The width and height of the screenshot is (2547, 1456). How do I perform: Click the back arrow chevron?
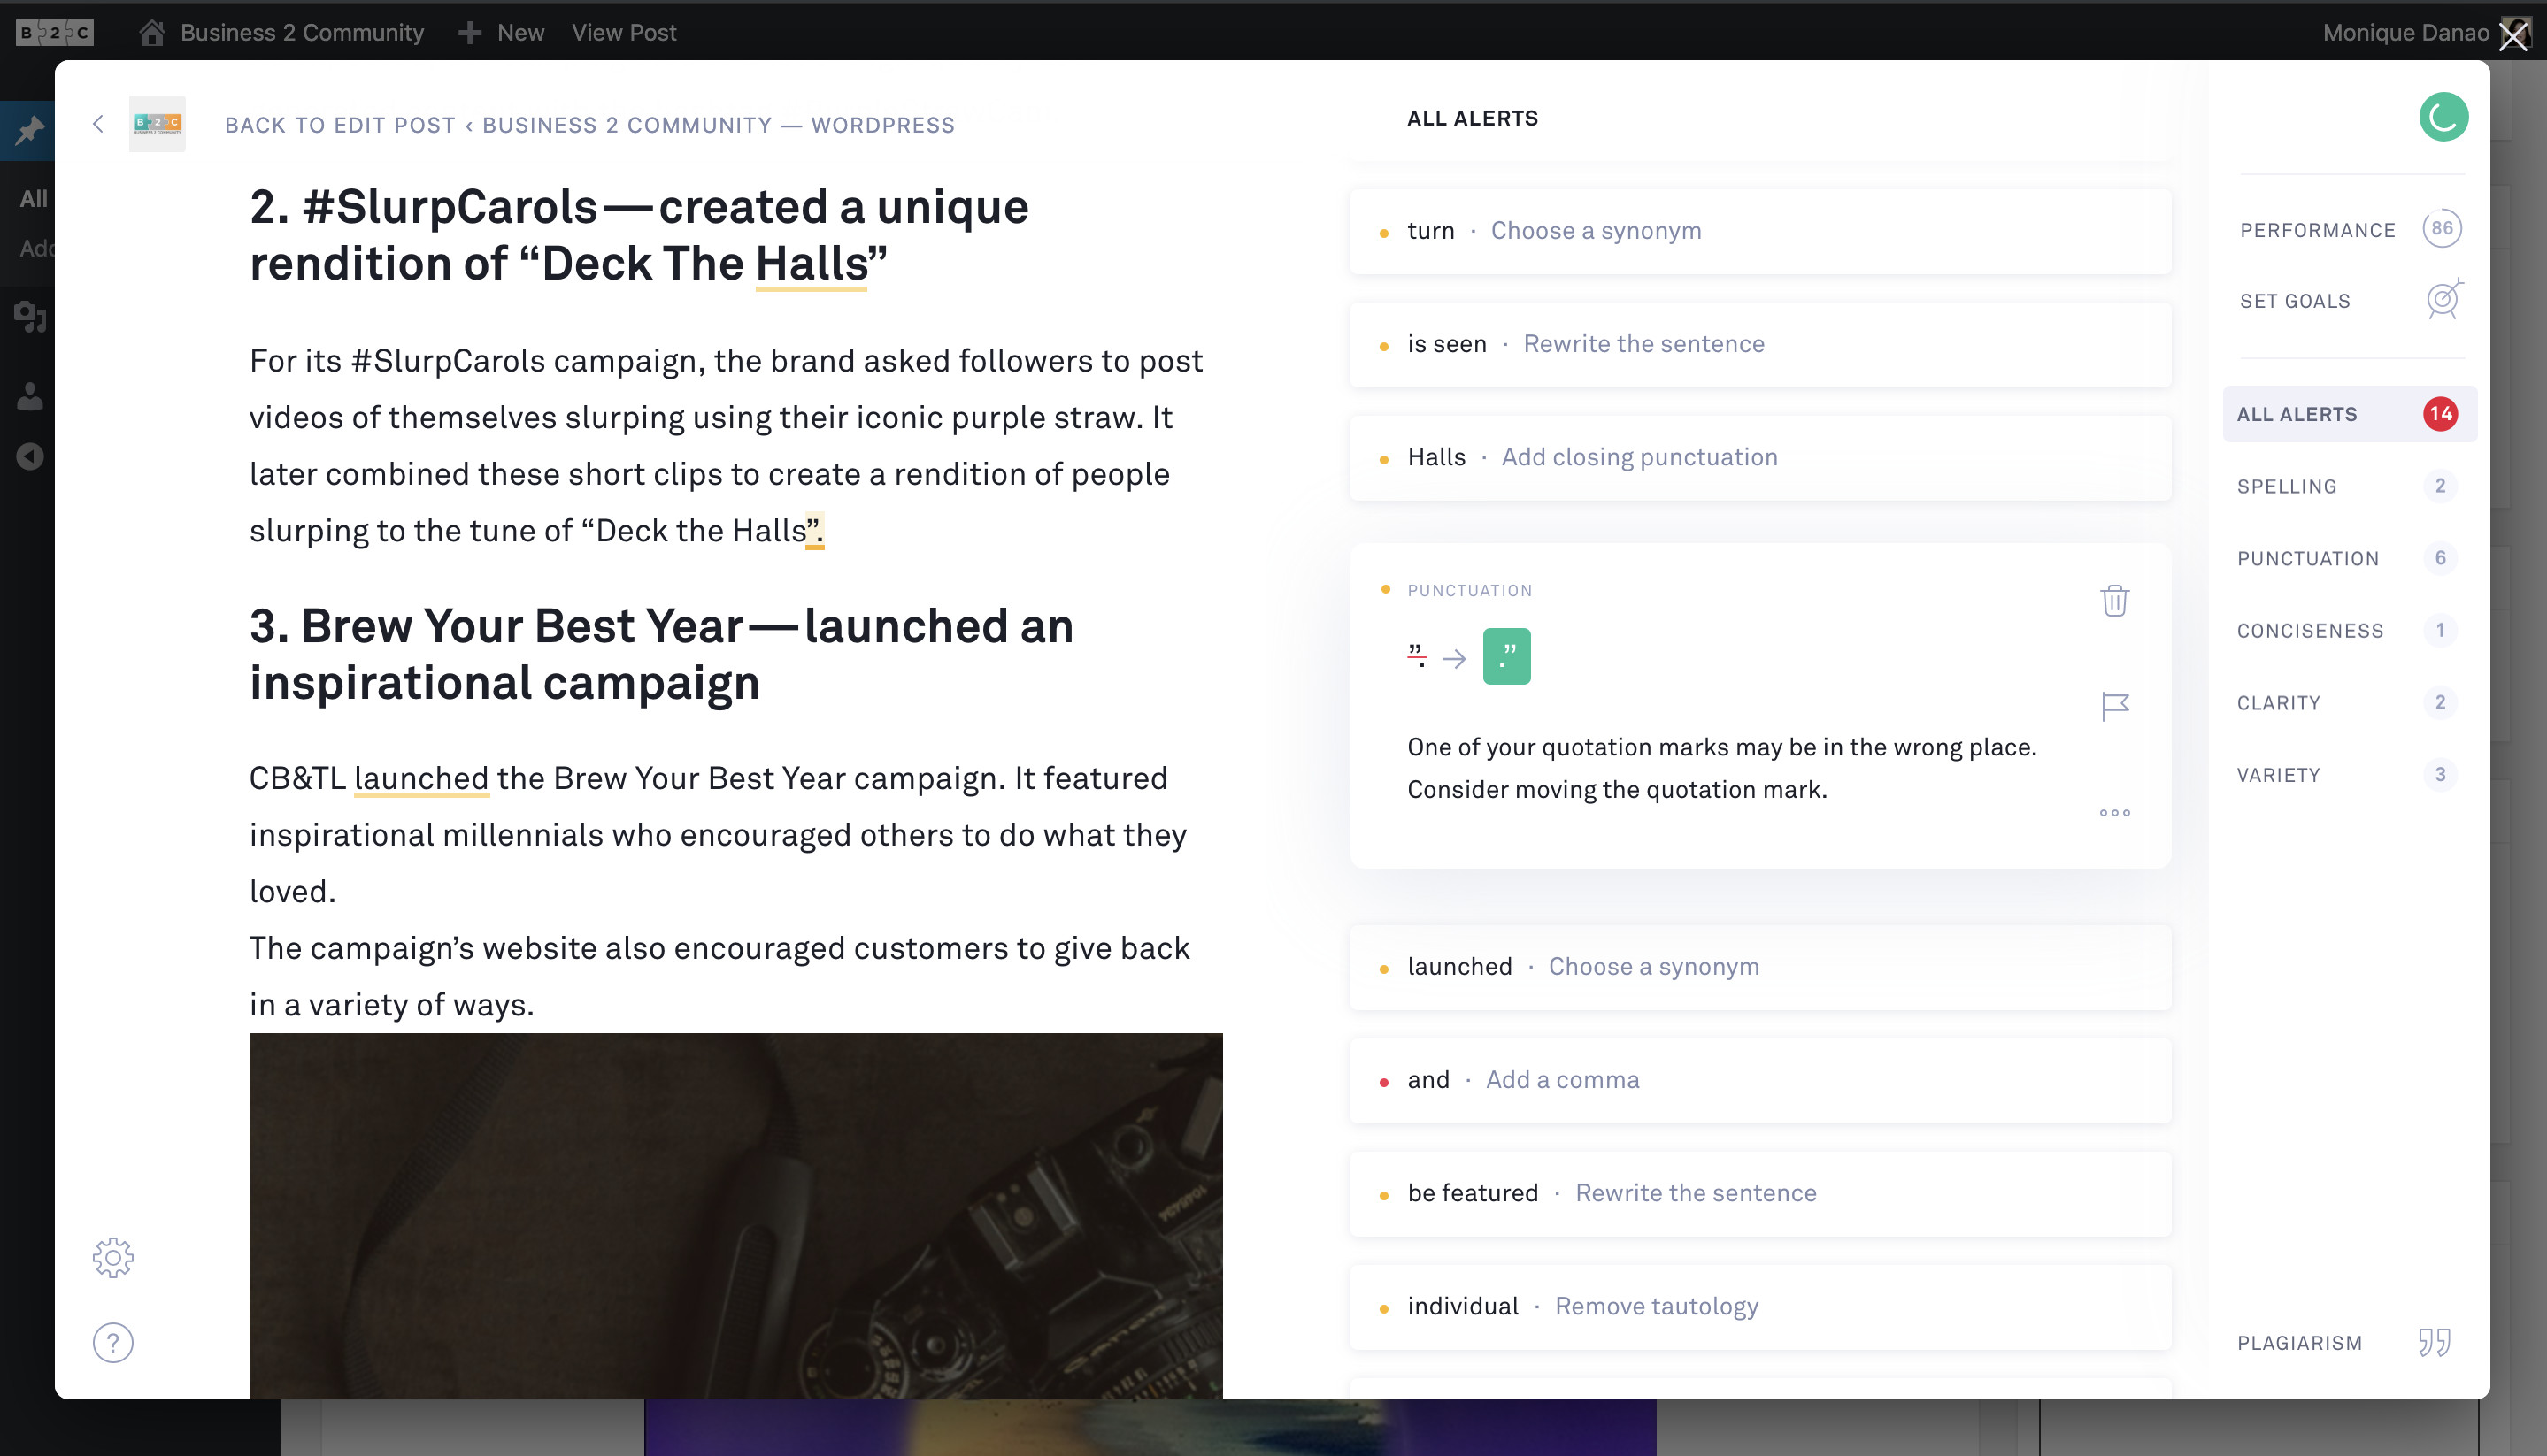[98, 124]
